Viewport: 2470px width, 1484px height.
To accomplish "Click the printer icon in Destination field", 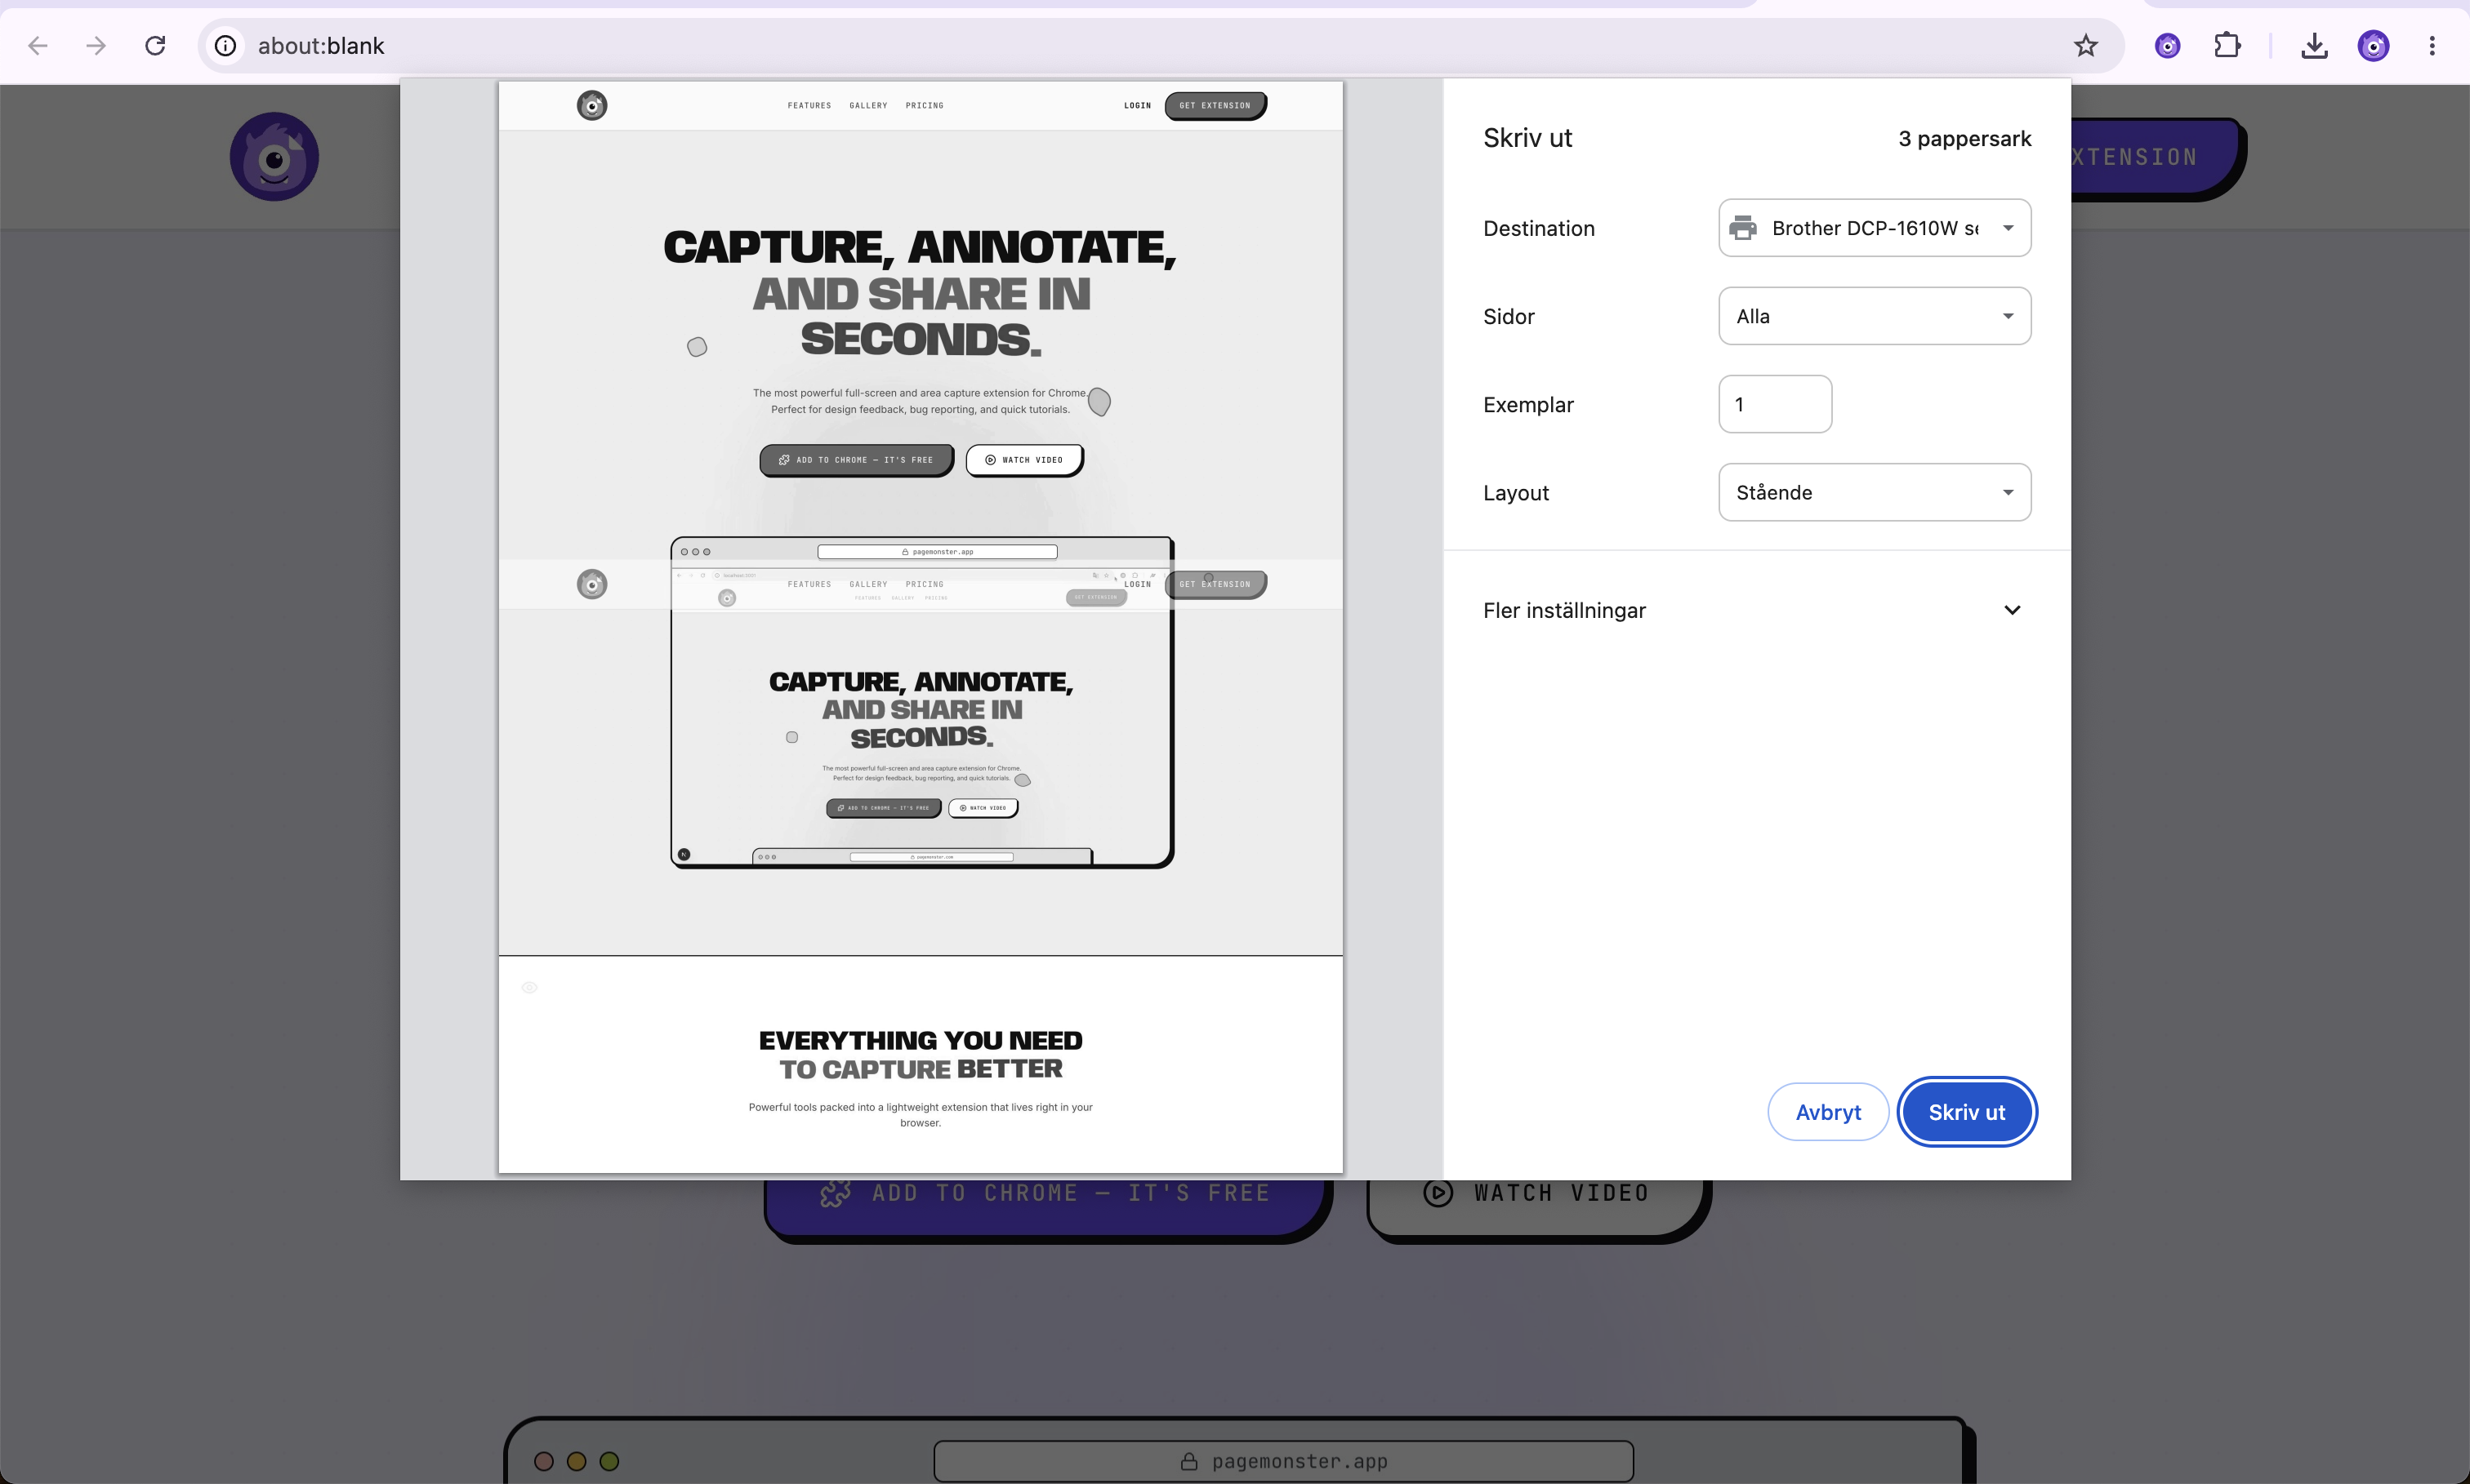I will click(x=1743, y=228).
